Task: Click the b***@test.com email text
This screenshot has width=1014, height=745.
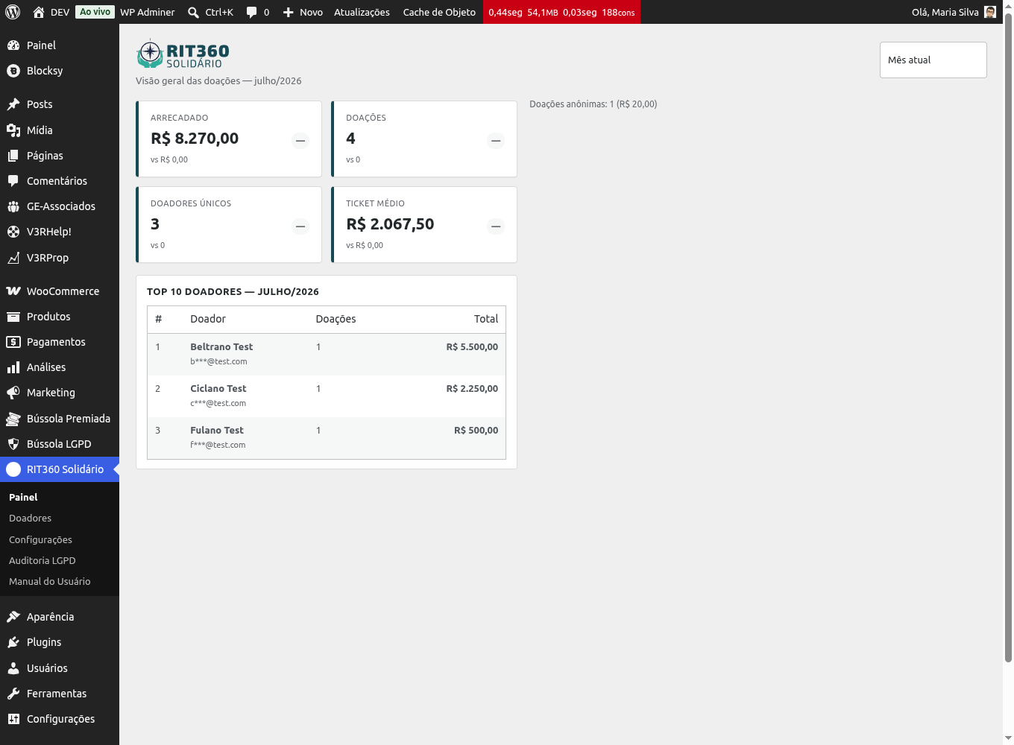Action: [218, 362]
